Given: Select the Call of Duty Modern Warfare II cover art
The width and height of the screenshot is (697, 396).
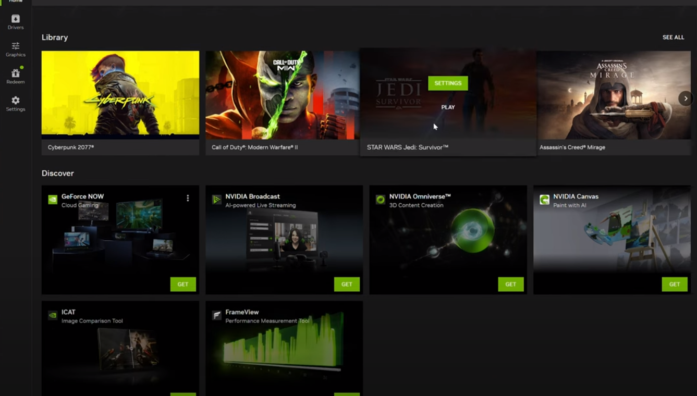Looking at the screenshot, I should pos(283,95).
